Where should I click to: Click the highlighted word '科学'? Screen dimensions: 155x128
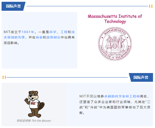(x=53, y=32)
